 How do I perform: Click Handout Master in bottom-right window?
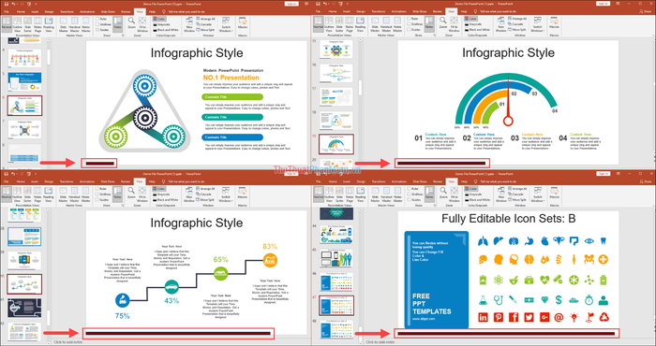pyautogui.click(x=386, y=195)
